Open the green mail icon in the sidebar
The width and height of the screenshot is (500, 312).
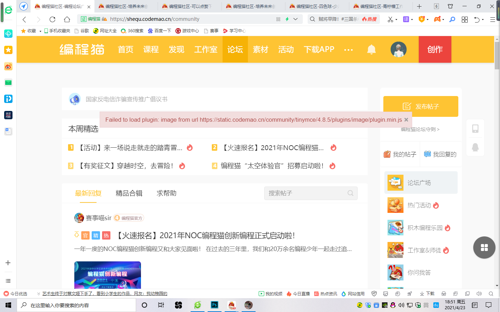click(8, 83)
